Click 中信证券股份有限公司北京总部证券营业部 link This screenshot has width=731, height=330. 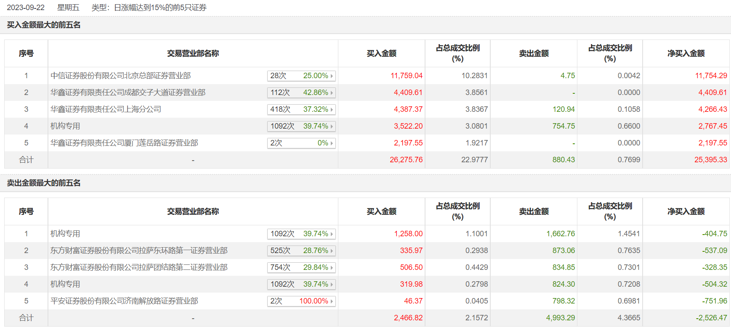120,76
